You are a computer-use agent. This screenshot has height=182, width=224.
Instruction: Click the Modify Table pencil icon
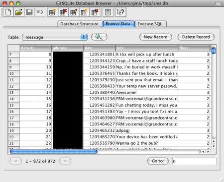74,12
